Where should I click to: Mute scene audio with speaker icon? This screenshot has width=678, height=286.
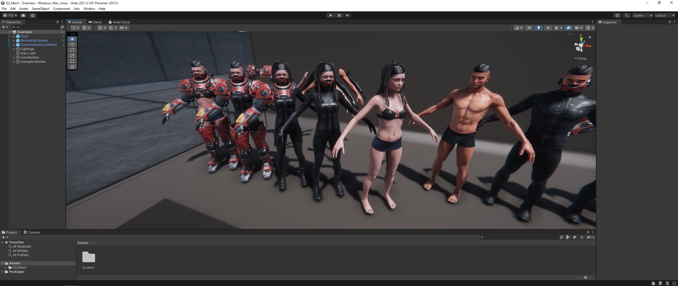click(x=548, y=28)
